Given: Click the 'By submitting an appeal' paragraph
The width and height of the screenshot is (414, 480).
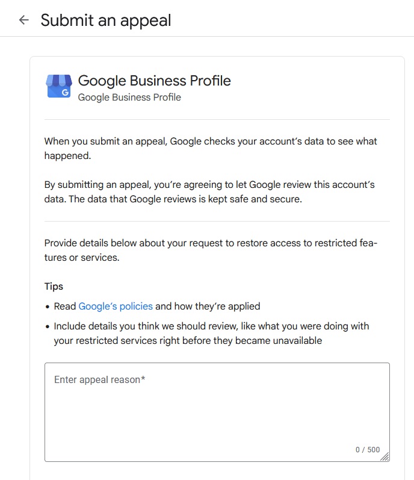Looking at the screenshot, I should (209, 192).
